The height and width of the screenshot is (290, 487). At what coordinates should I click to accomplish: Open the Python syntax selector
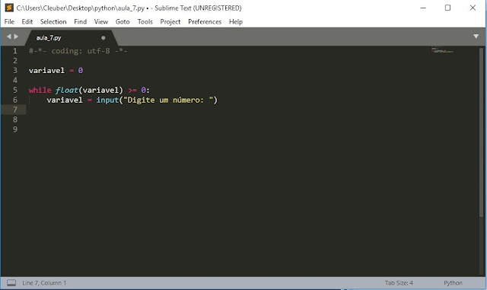pos(453,283)
